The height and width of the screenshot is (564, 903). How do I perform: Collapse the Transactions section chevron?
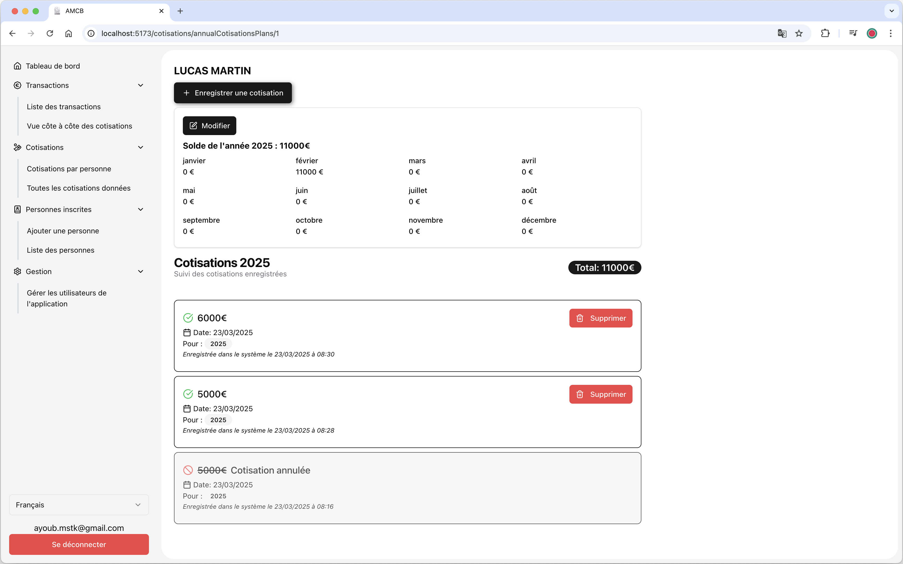[x=141, y=86]
